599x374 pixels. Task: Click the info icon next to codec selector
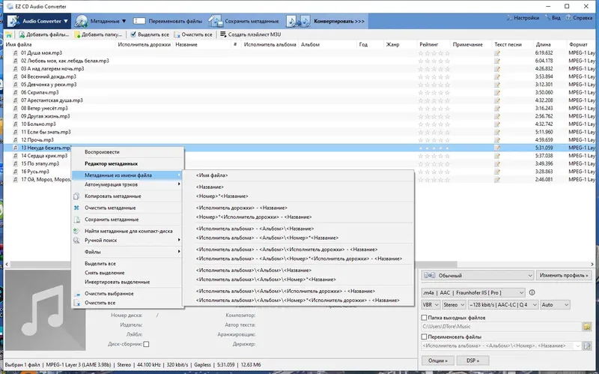click(532, 292)
